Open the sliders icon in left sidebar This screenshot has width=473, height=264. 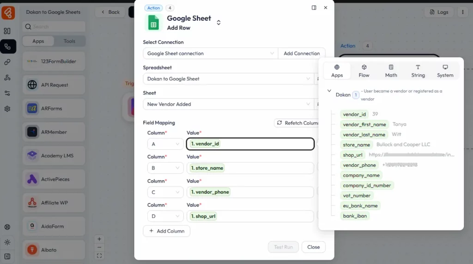coord(7,94)
